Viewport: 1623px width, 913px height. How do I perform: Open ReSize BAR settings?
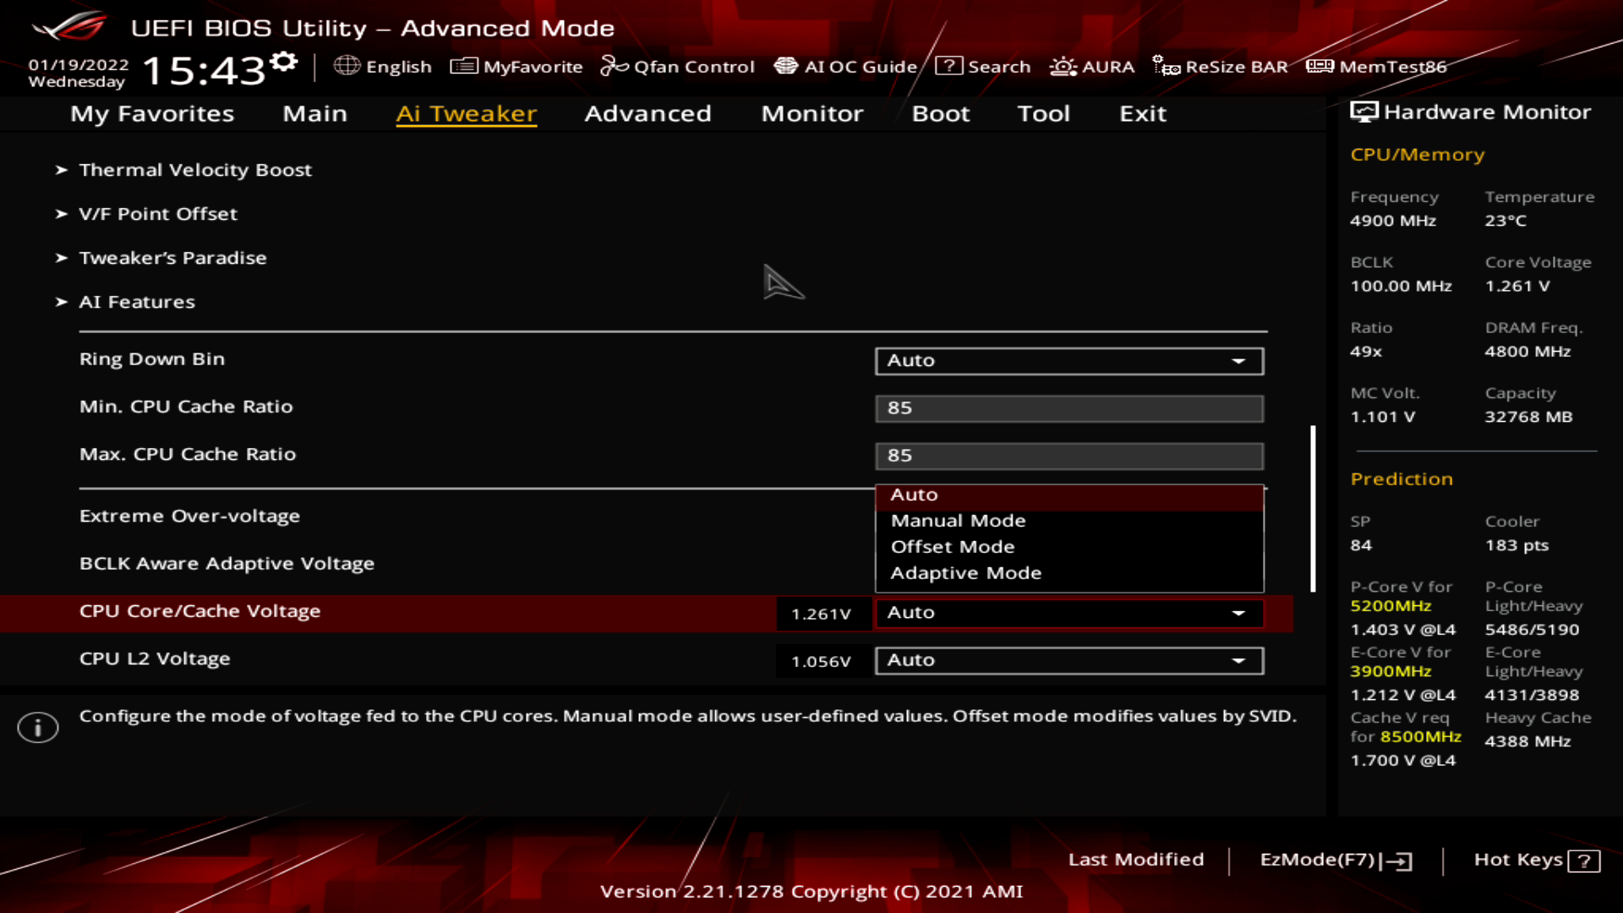1222,66
